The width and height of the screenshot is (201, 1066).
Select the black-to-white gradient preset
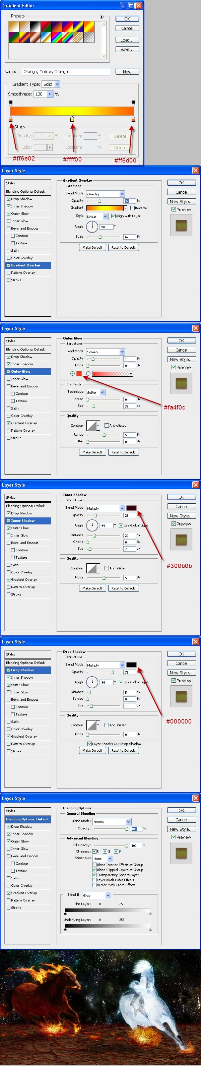coord(35,26)
